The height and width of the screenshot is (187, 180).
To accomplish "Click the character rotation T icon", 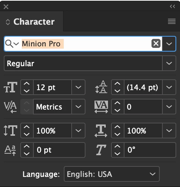I will [x=101, y=150].
